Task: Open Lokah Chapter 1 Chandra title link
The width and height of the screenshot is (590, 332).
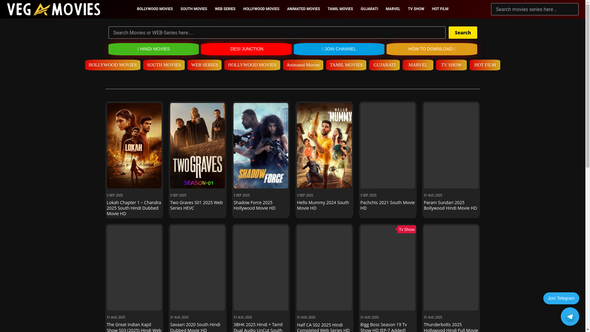Action: (134, 208)
